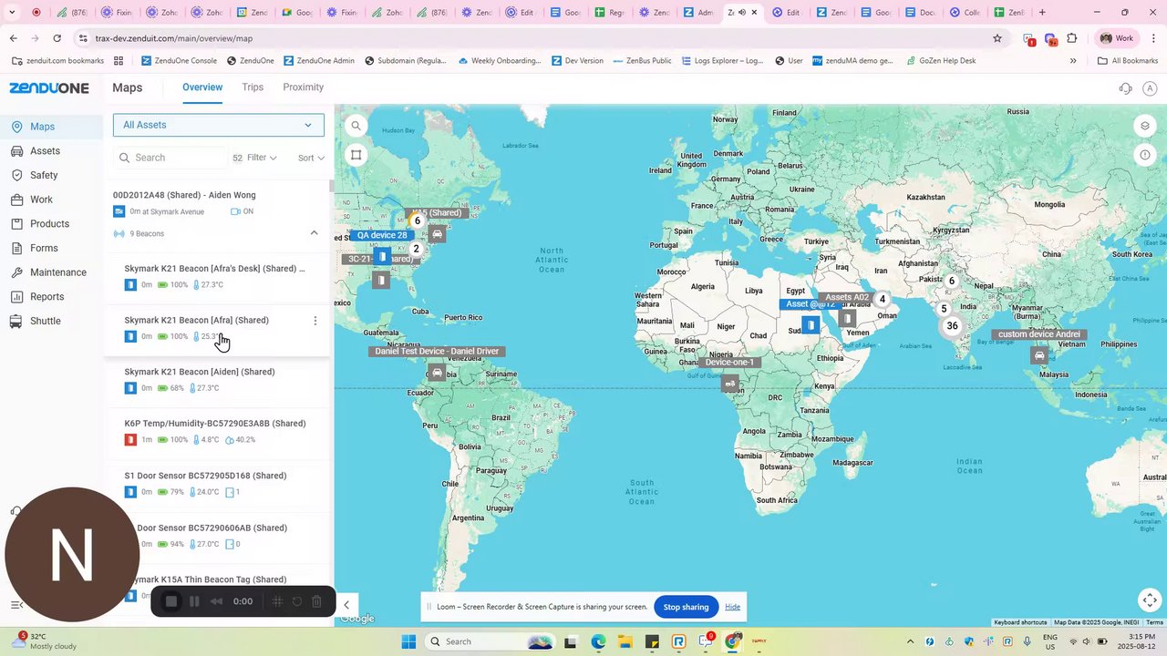Switch to the Overview tab
Viewport: 1167px width, 656px height.
click(202, 87)
